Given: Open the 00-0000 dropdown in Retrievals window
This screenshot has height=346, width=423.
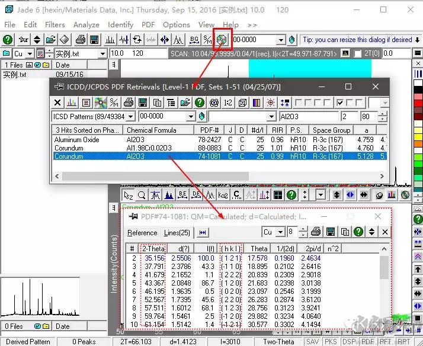Looking at the screenshot, I should pyautogui.click(x=191, y=117).
